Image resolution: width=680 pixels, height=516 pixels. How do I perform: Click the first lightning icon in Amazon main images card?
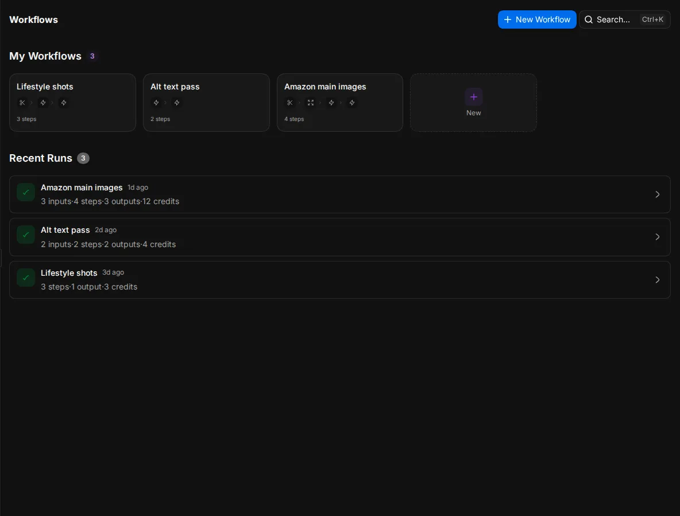pos(331,103)
